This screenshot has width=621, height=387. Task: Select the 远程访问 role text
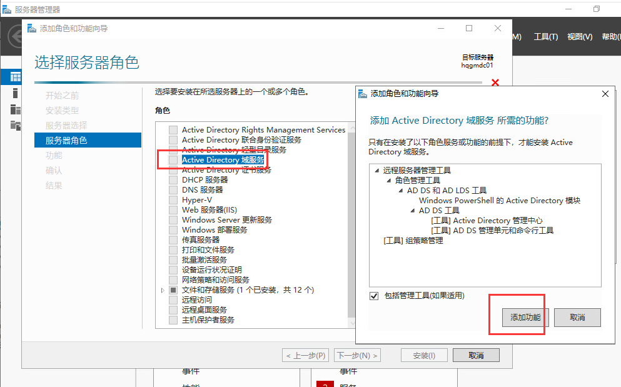click(x=197, y=300)
